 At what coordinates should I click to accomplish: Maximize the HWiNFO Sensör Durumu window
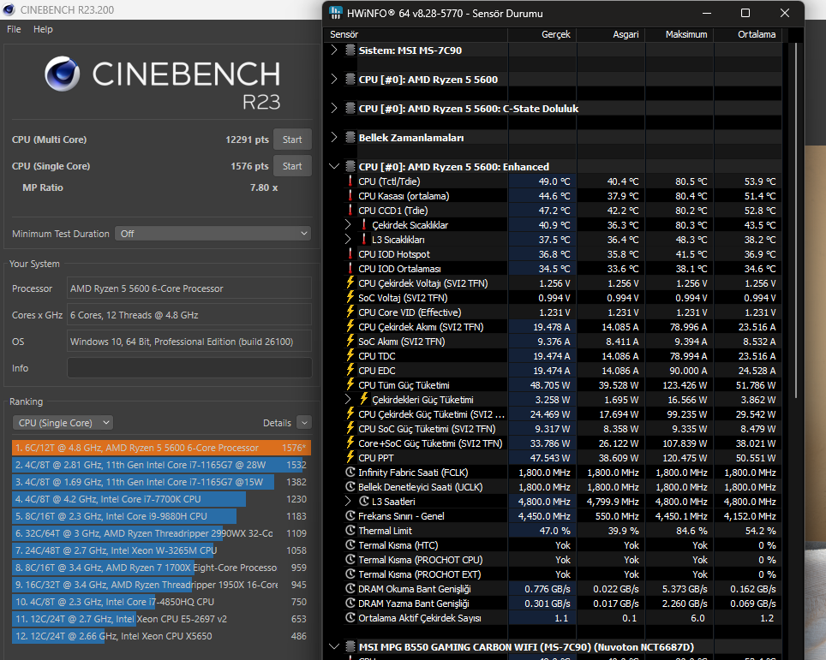745,13
